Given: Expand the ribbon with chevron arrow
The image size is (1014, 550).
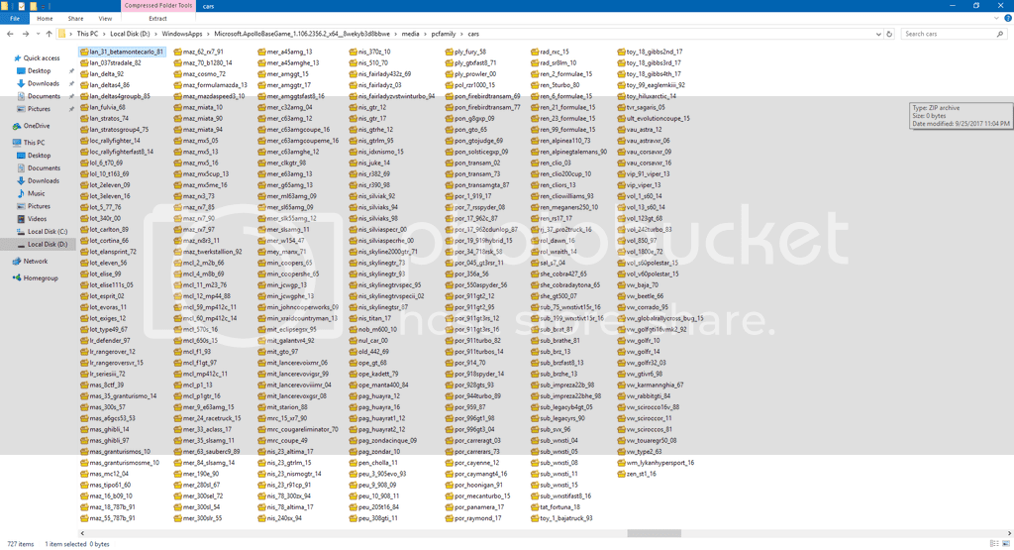Looking at the screenshot, I should [996, 18].
